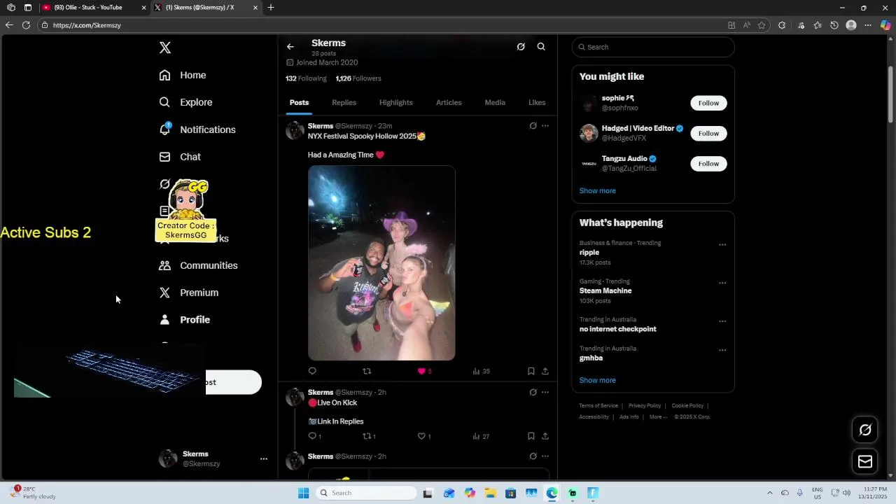Click the X logo in sidebar
Image resolution: width=896 pixels, height=504 pixels.
165,48
